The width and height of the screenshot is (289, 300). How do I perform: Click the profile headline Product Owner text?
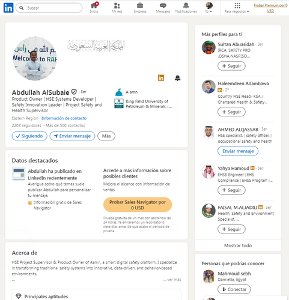click(57, 104)
